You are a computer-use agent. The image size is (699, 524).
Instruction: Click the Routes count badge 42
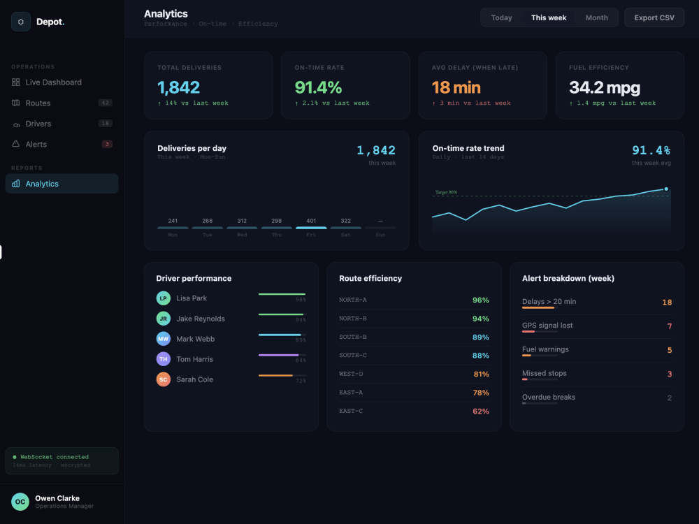coord(106,103)
